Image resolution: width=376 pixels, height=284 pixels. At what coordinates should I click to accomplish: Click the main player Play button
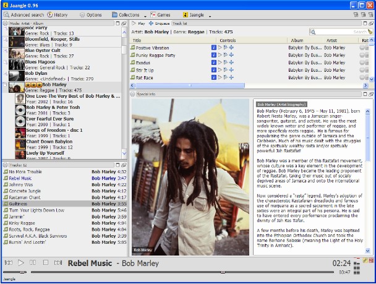pyautogui.click(x=21, y=262)
